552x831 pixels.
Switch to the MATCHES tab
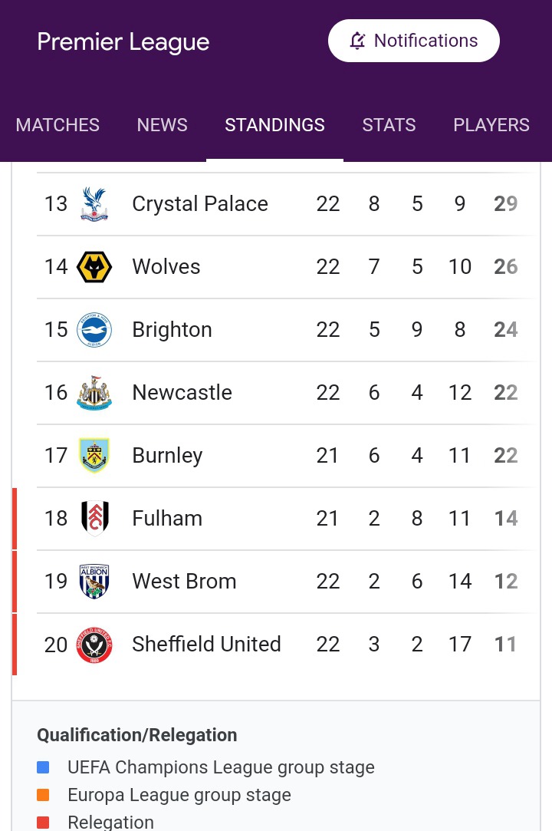coord(58,125)
